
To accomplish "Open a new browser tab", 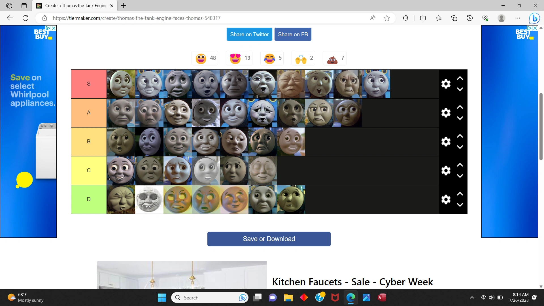I will click(123, 6).
